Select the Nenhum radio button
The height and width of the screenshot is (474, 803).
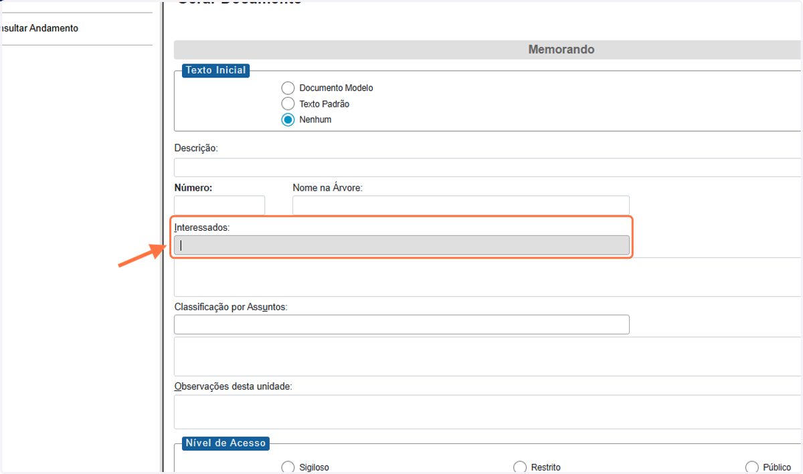(x=288, y=120)
